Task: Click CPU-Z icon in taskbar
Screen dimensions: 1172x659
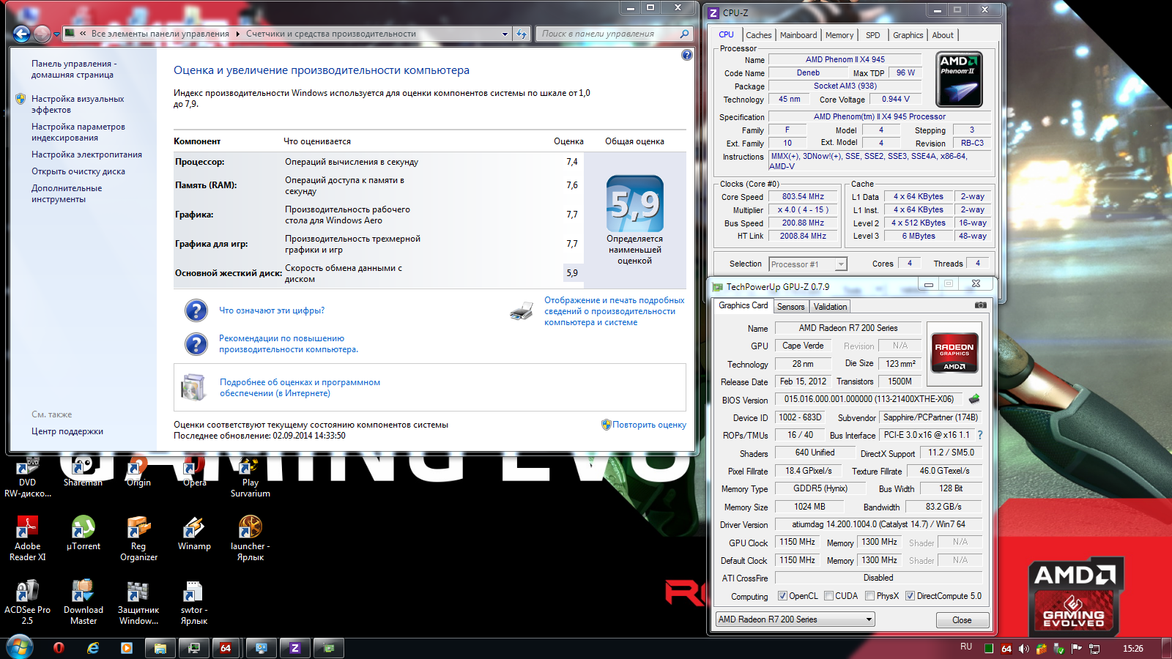Action: (x=295, y=648)
